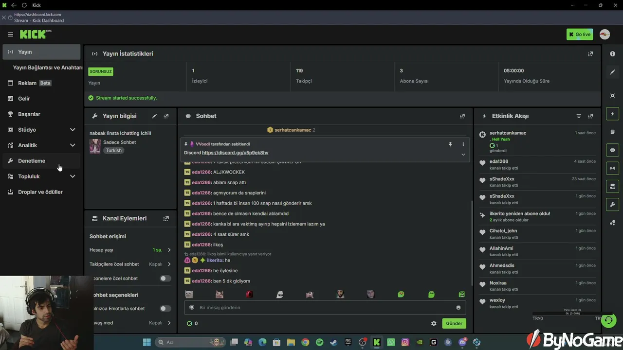The height and width of the screenshot is (350, 623).
Task: Toggle the wrench widget in right sidebar
Action: pos(613,204)
